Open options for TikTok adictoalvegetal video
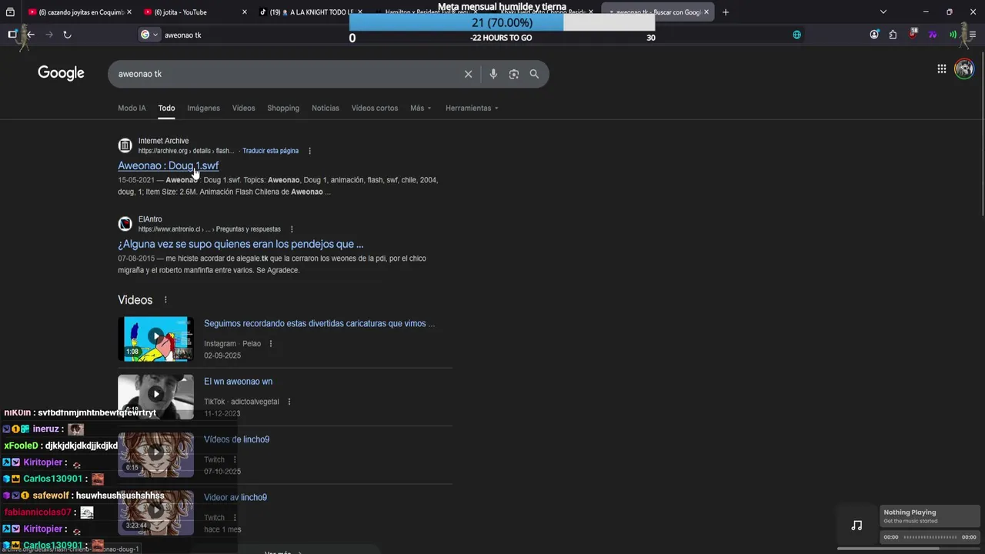 tap(289, 402)
